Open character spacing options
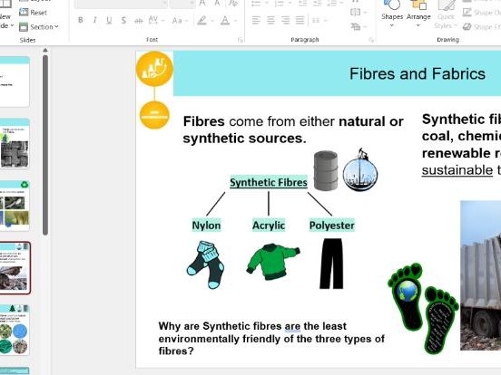The height and width of the screenshot is (375, 501). click(x=156, y=21)
